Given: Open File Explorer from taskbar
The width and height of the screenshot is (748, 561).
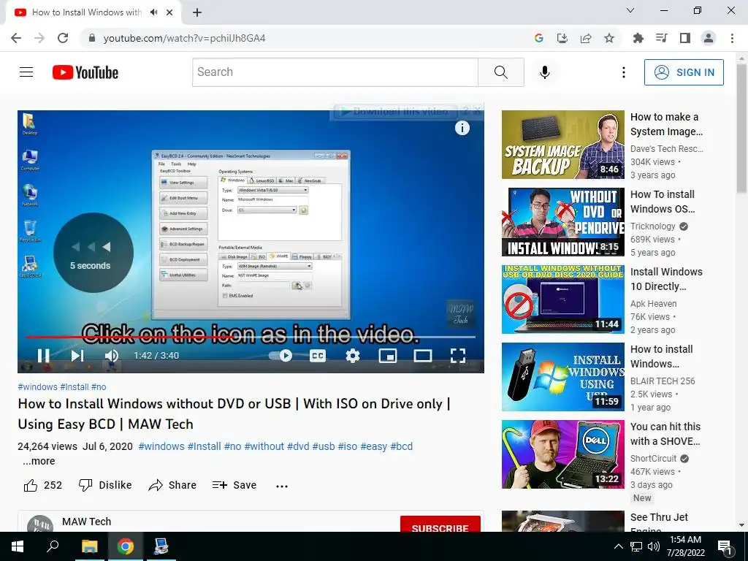Looking at the screenshot, I should 89,546.
